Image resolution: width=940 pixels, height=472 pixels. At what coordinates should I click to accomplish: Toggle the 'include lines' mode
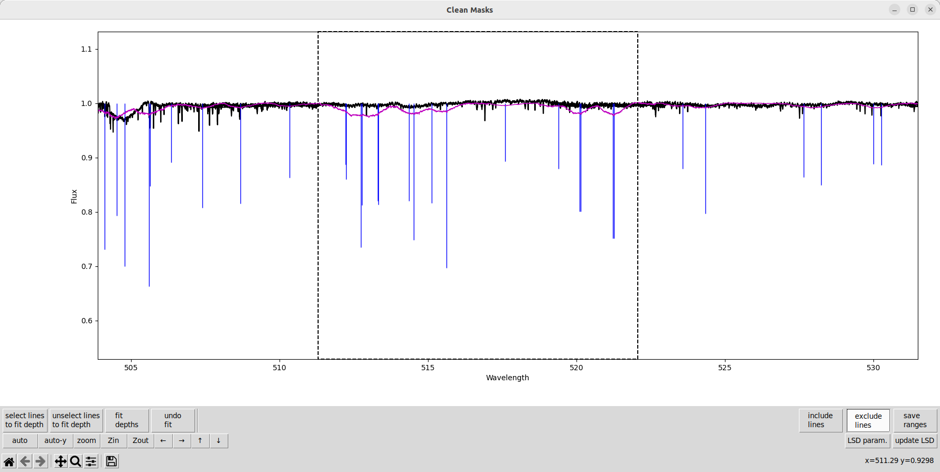click(821, 420)
